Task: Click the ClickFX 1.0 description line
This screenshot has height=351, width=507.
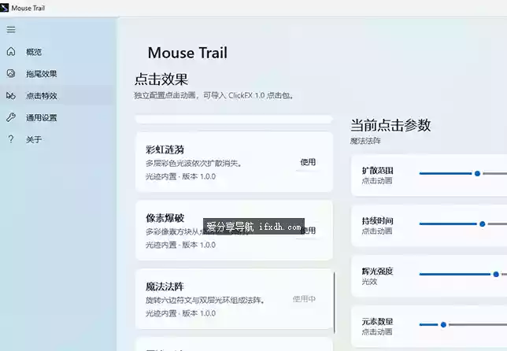Action: coord(213,96)
